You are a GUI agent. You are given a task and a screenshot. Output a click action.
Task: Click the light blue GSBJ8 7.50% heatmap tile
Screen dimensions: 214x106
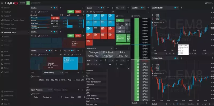point(71,63)
